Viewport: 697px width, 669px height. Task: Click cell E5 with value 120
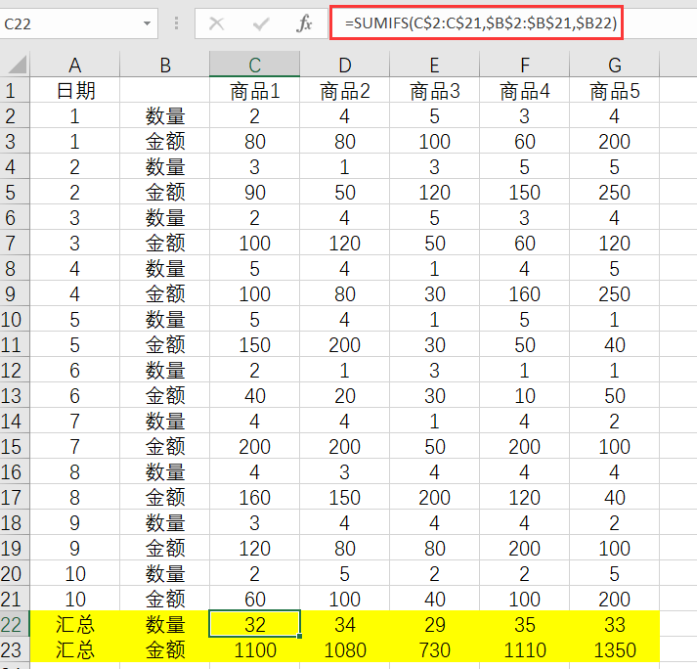tap(435, 192)
